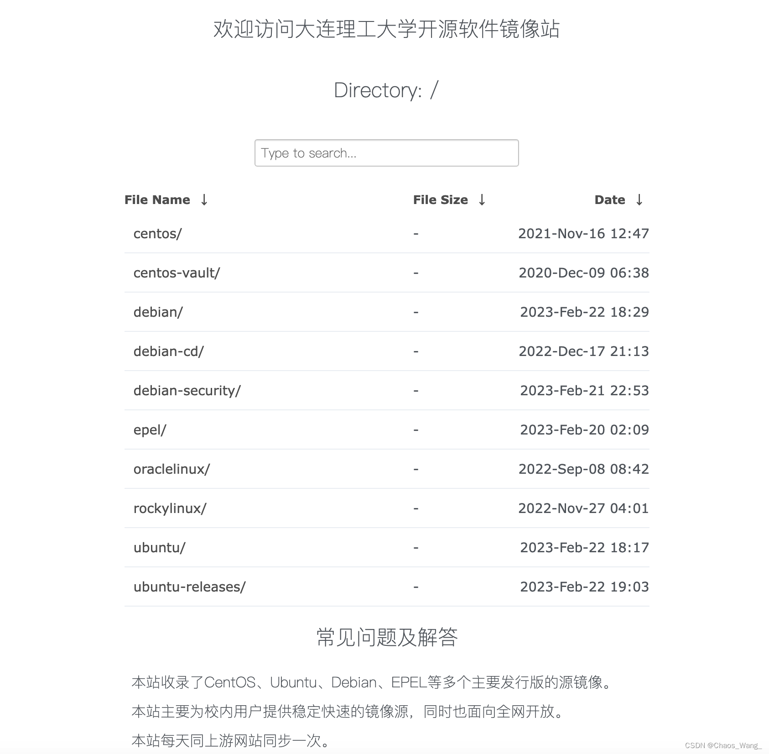Open the debian-security/ directory
Viewport: 769px width, 754px height.
click(x=187, y=390)
